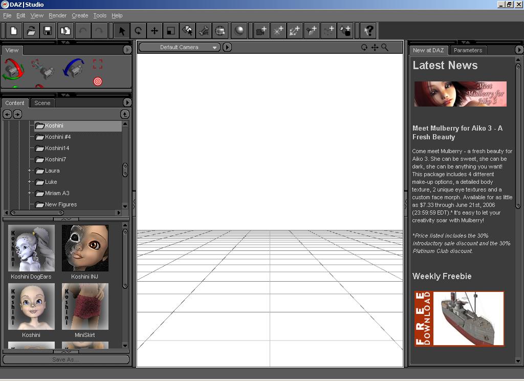Click the Save floppy disk icon

coord(48,31)
